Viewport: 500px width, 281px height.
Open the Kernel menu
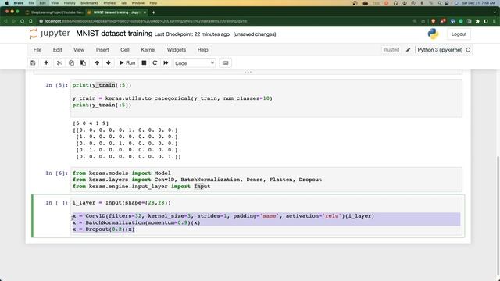point(148,50)
